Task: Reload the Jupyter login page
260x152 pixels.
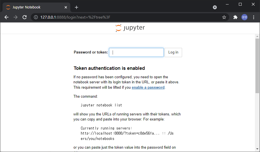Action: [25, 17]
